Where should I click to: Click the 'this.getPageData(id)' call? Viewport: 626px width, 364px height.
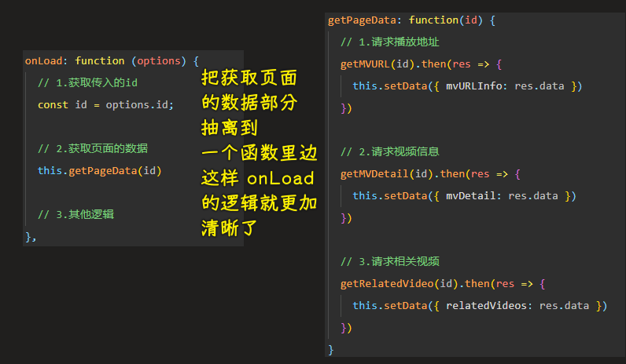(99, 171)
